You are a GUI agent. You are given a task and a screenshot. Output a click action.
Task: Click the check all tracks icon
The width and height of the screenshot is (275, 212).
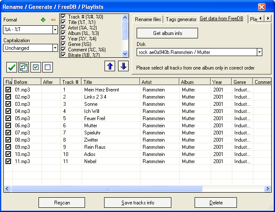[x=36, y=67]
